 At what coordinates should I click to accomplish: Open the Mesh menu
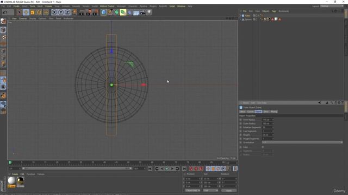click(40, 6)
